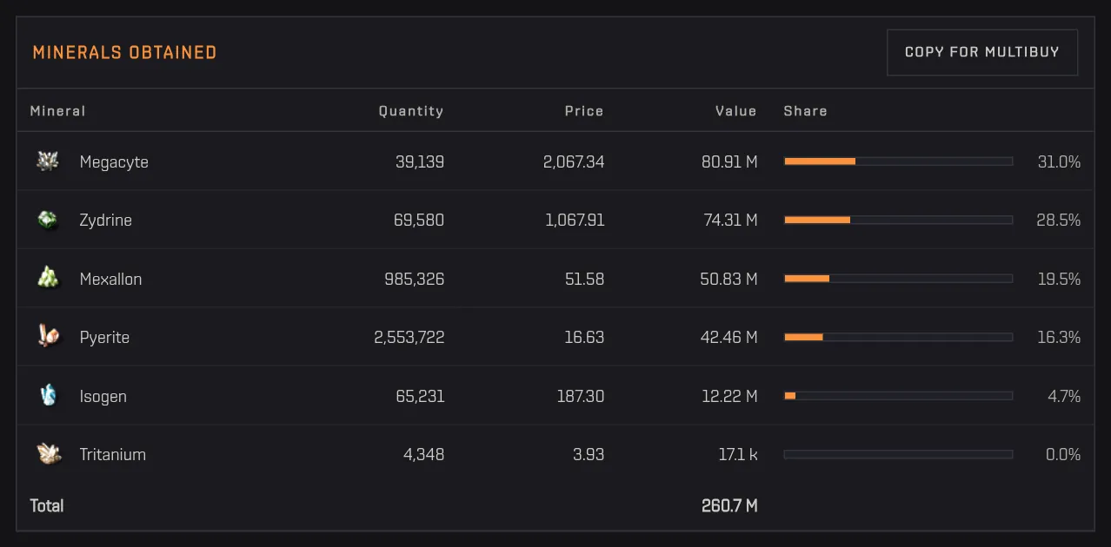
Task: Click the Isogen mineral icon
Action: click(x=48, y=396)
